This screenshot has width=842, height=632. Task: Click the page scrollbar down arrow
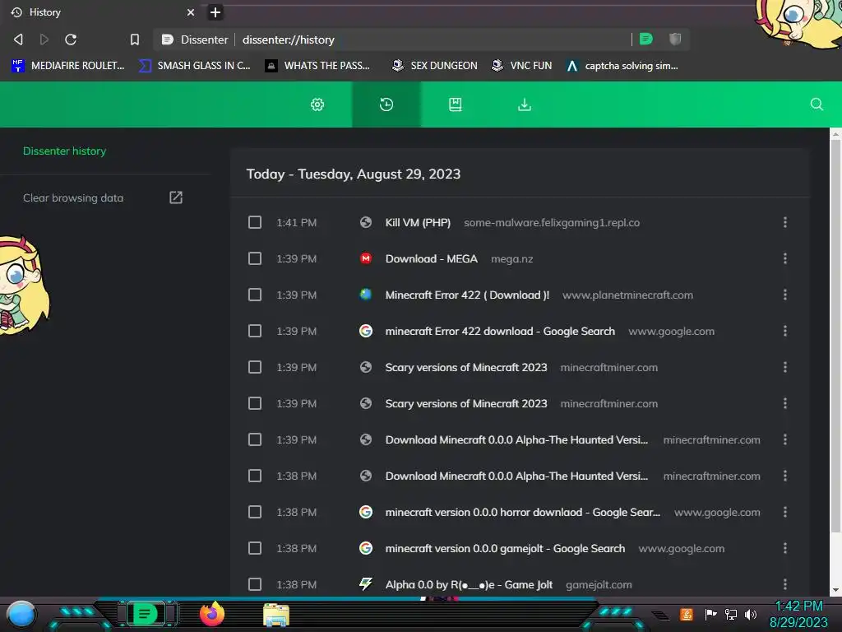pyautogui.click(x=835, y=590)
